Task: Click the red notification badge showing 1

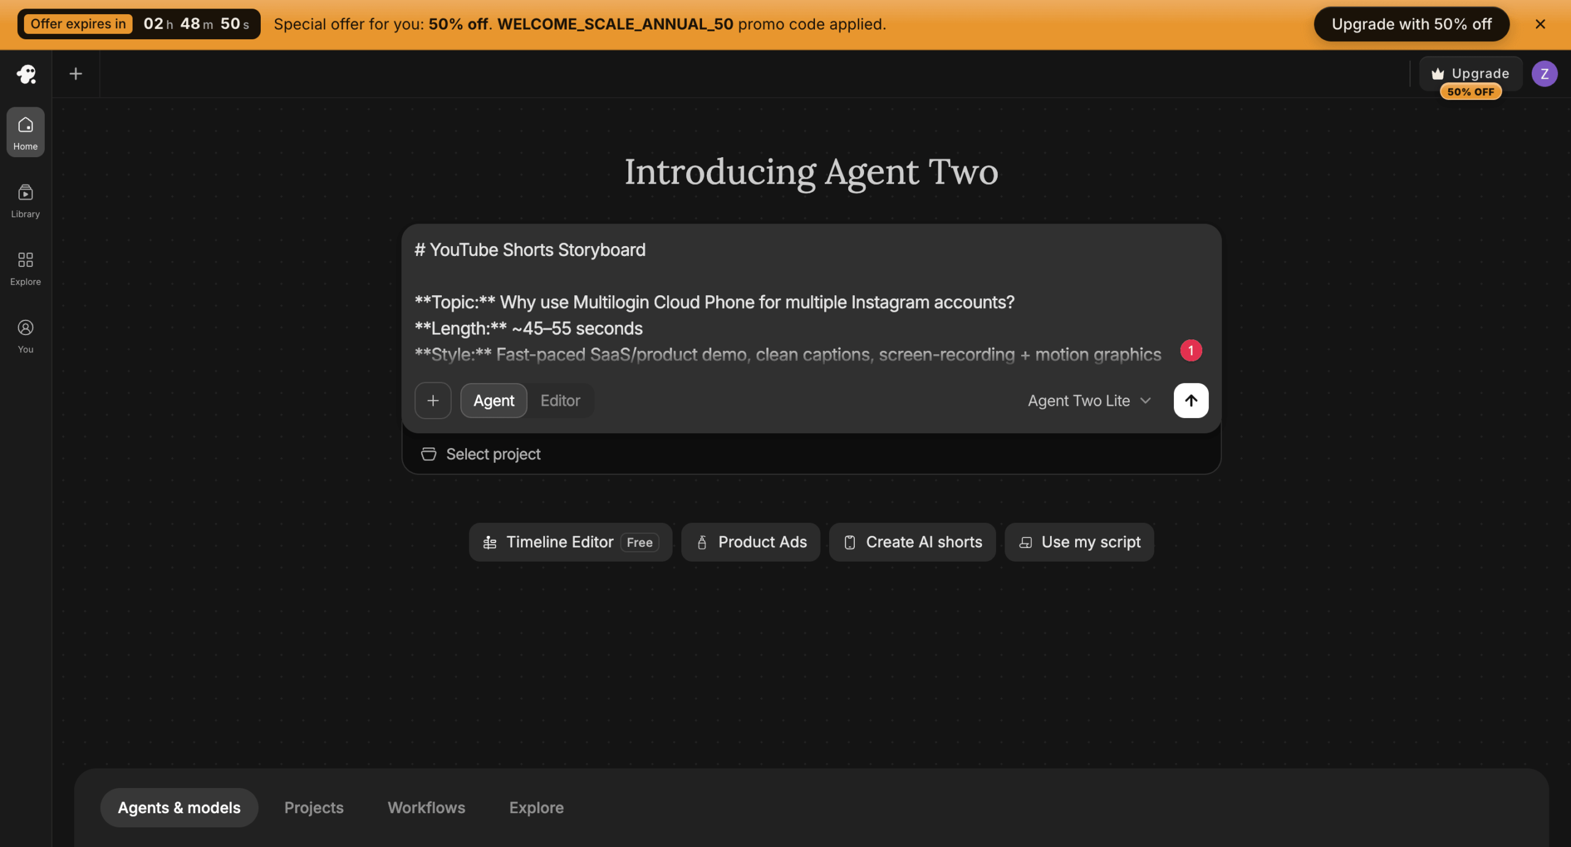Action: pyautogui.click(x=1191, y=350)
